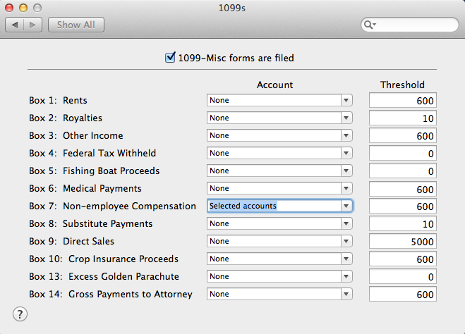Open Box 6 Medical Payments account dropdown
Screen dimensions: 465x334
coord(279,188)
